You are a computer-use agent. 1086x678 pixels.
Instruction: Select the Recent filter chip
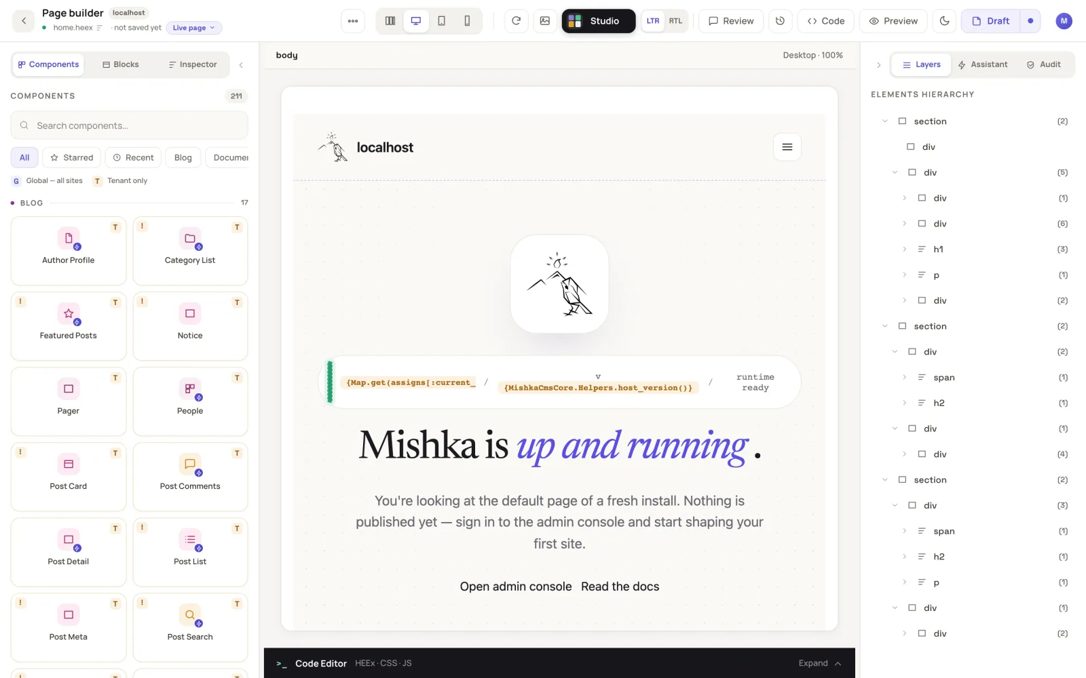click(133, 157)
